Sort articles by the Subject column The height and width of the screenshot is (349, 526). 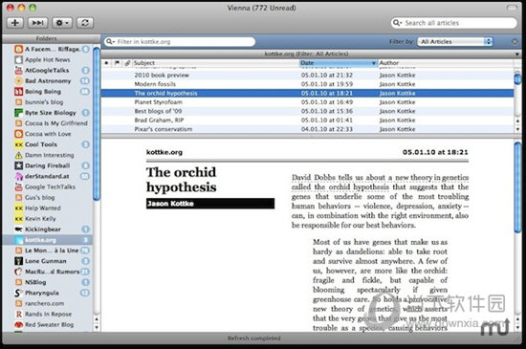click(x=216, y=63)
